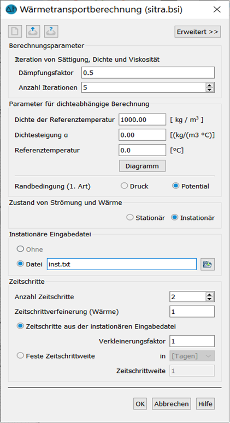Increase Anzahl Zeitschritte with the up arrow
Viewport: 230px width, 423px height.
click(209, 294)
